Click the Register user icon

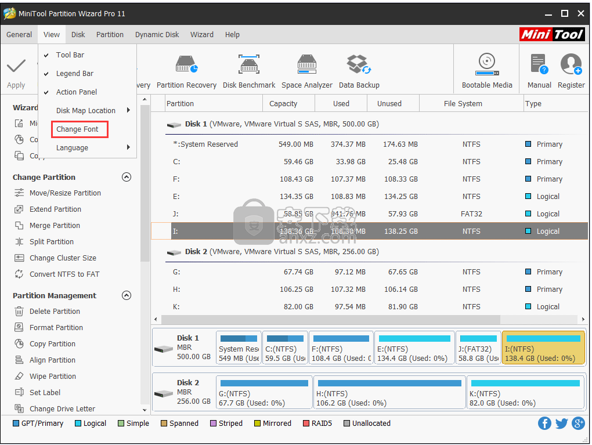(571, 64)
